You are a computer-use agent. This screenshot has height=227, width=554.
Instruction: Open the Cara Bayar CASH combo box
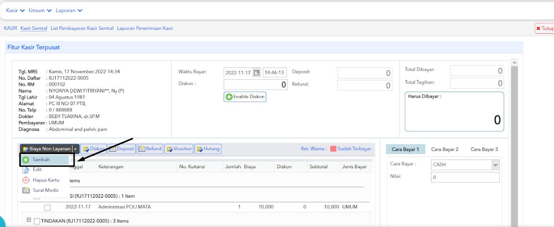[x=465, y=164]
